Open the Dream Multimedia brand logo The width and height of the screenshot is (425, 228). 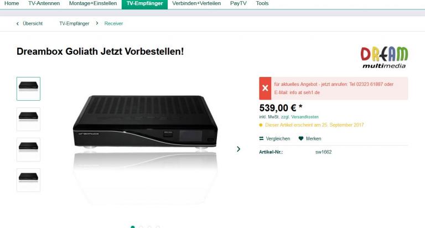384,57
